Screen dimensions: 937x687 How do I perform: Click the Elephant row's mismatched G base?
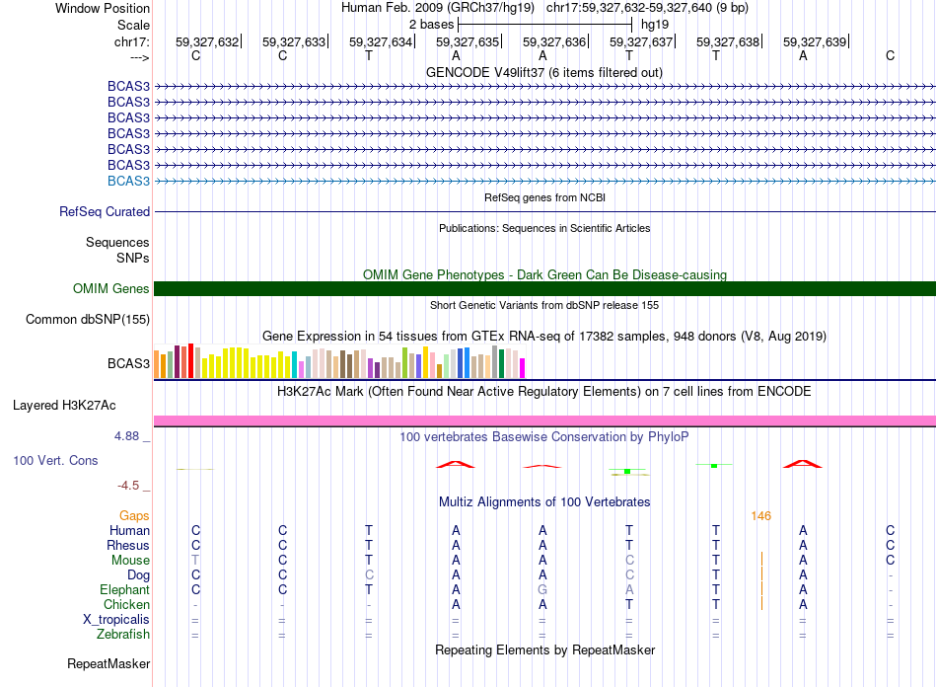(542, 589)
